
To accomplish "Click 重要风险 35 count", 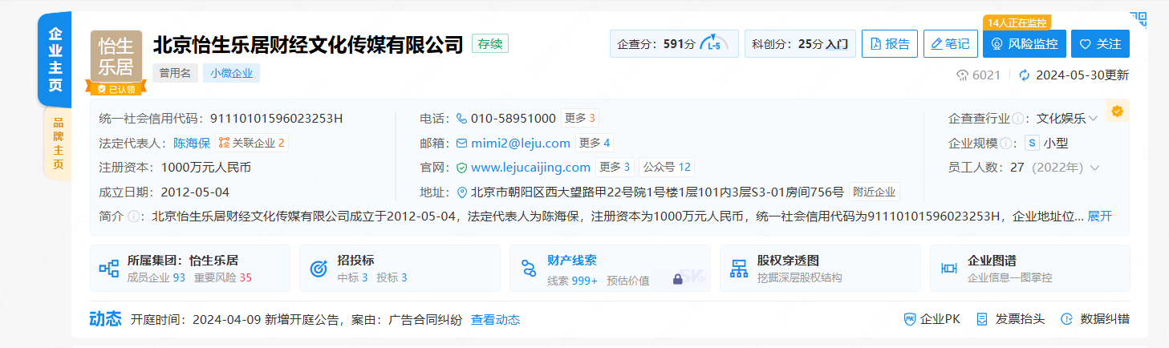I will pos(223,278).
